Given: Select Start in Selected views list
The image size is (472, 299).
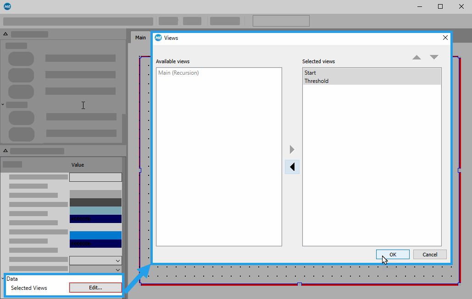Looking at the screenshot, I should coord(310,73).
